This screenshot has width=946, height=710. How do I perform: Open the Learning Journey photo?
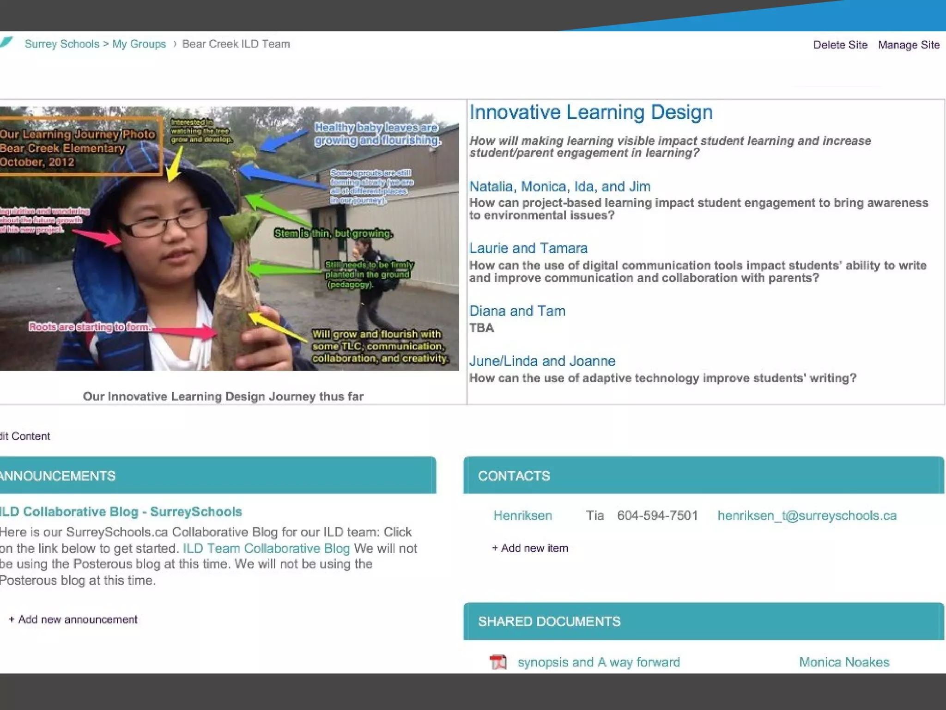point(229,239)
